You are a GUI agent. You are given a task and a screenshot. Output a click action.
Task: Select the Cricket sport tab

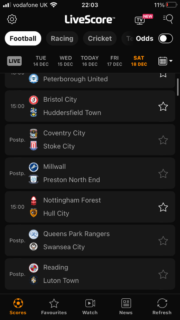click(100, 39)
